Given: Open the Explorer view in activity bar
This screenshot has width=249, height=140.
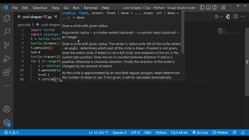Looking at the screenshot, I should click(7, 18).
